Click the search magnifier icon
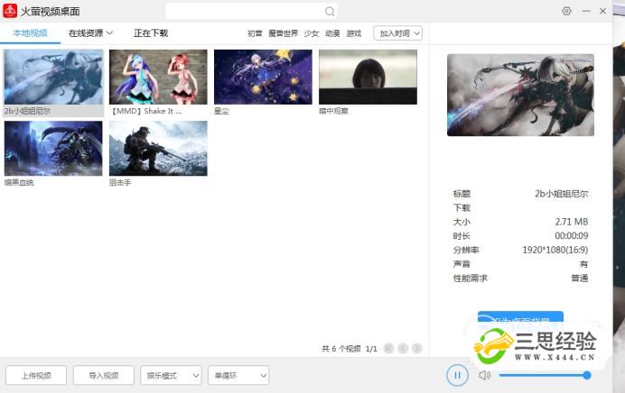The height and width of the screenshot is (393, 625). pos(330,12)
